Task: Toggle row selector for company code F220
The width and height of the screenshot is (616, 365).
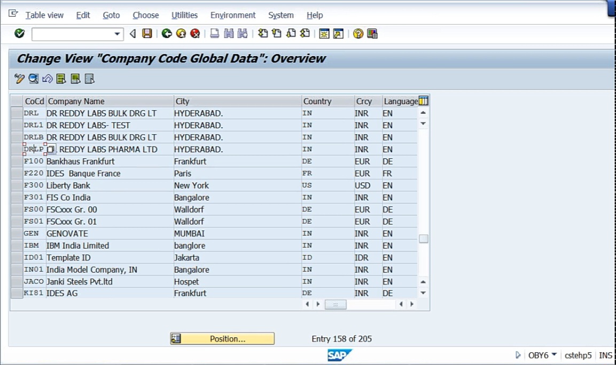Action: click(17, 173)
